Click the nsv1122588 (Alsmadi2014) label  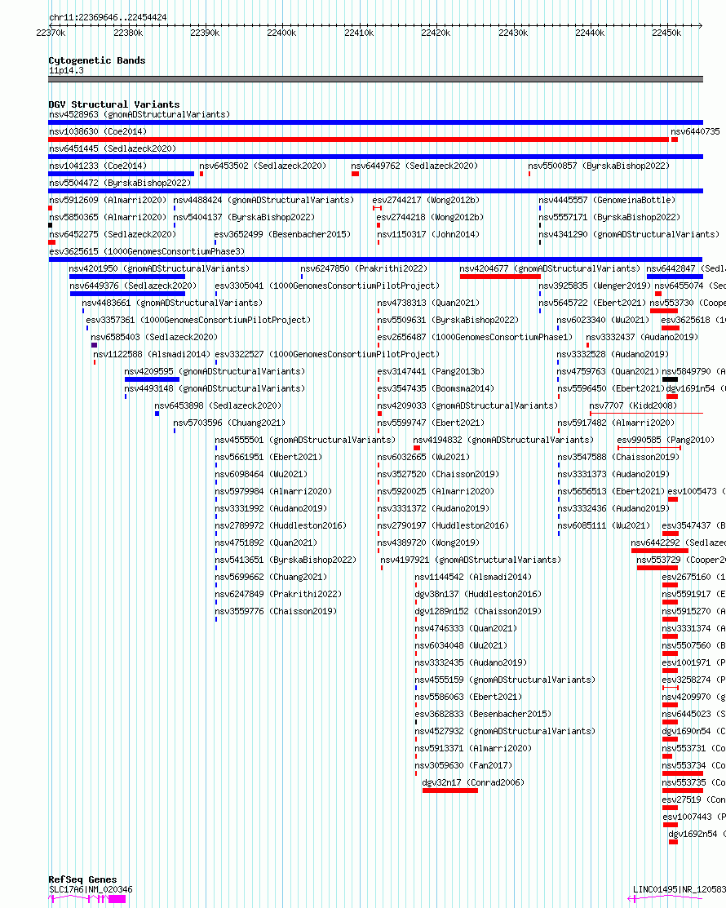click(152, 354)
